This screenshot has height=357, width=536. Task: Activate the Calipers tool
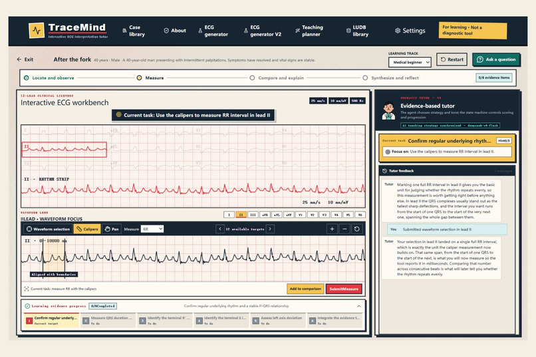(87, 229)
